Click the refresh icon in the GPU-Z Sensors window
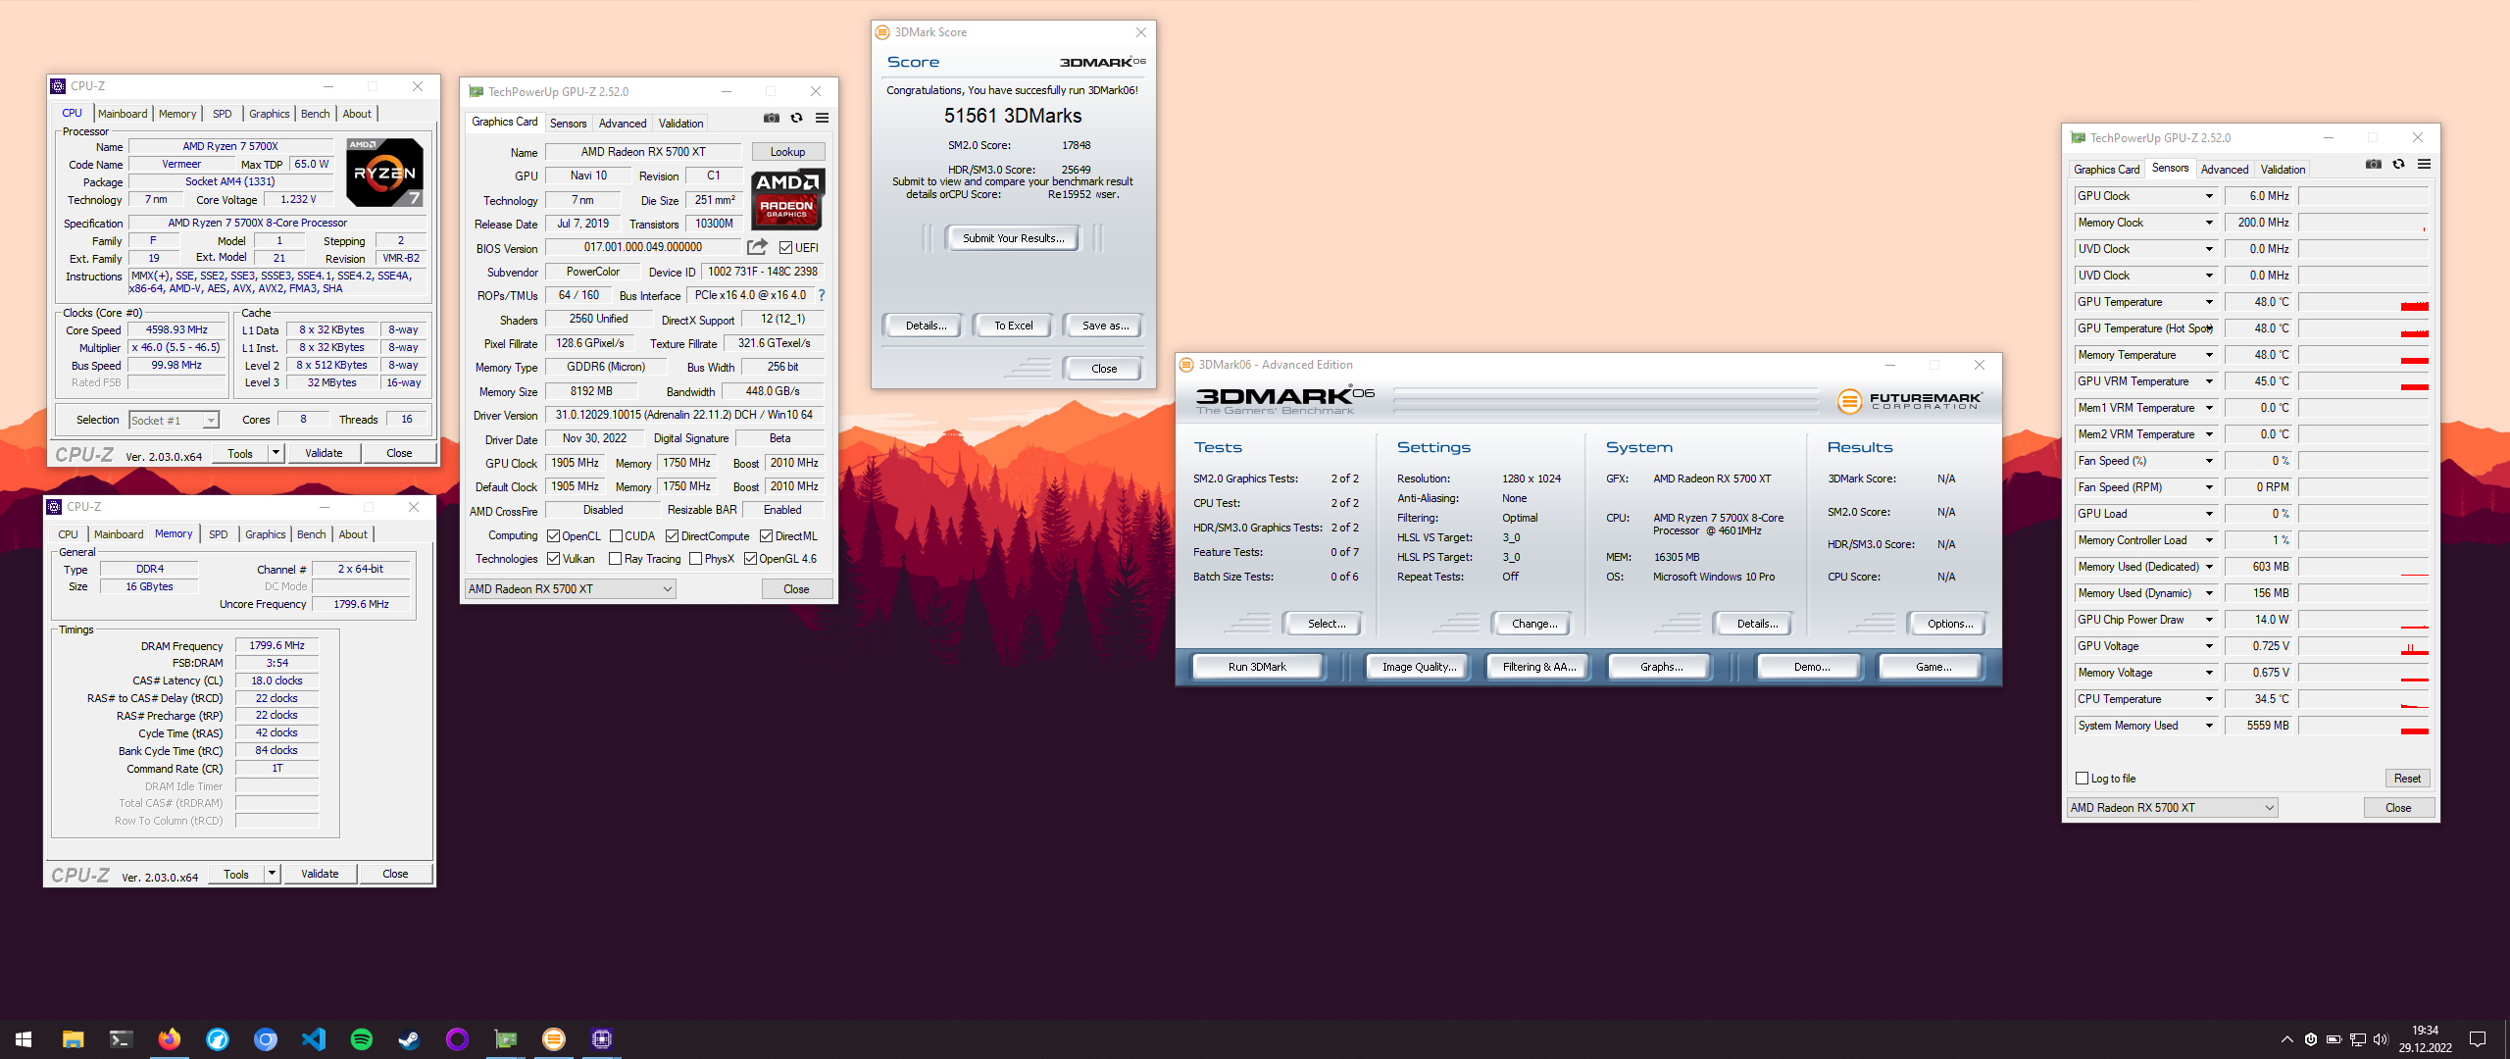Viewport: 2510px width, 1059px height. tap(2399, 164)
